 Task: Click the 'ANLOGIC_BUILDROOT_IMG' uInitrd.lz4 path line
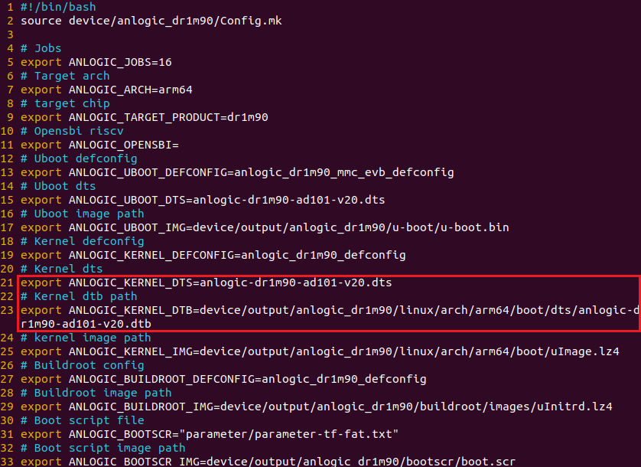[x=317, y=407]
